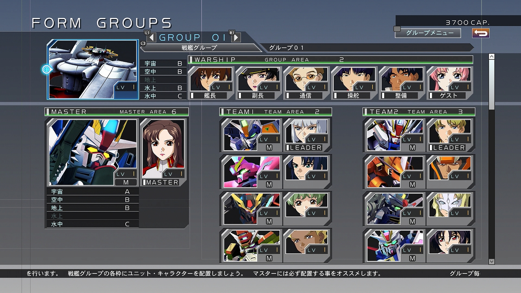Click the right arrow to view next group
The height and width of the screenshot is (293, 521).
pos(236,37)
